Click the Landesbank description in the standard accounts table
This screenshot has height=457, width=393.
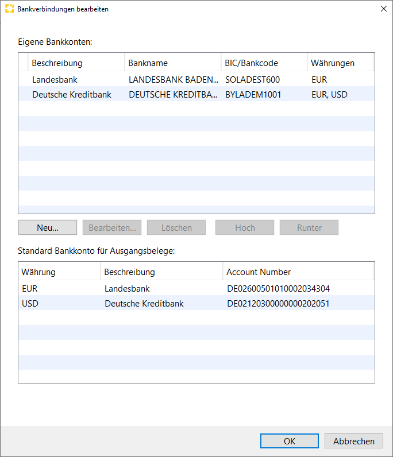click(x=127, y=289)
